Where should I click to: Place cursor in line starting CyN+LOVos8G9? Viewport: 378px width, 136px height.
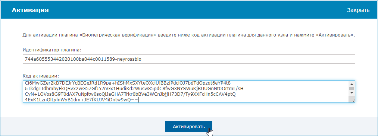click(130, 94)
